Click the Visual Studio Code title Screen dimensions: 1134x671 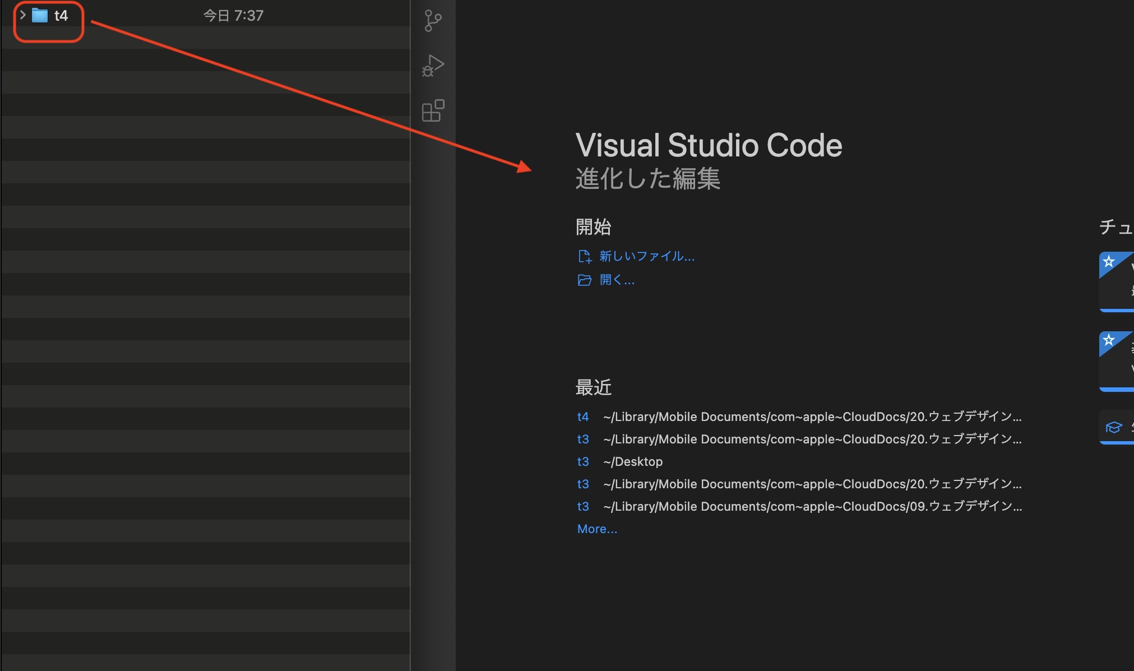click(x=709, y=145)
